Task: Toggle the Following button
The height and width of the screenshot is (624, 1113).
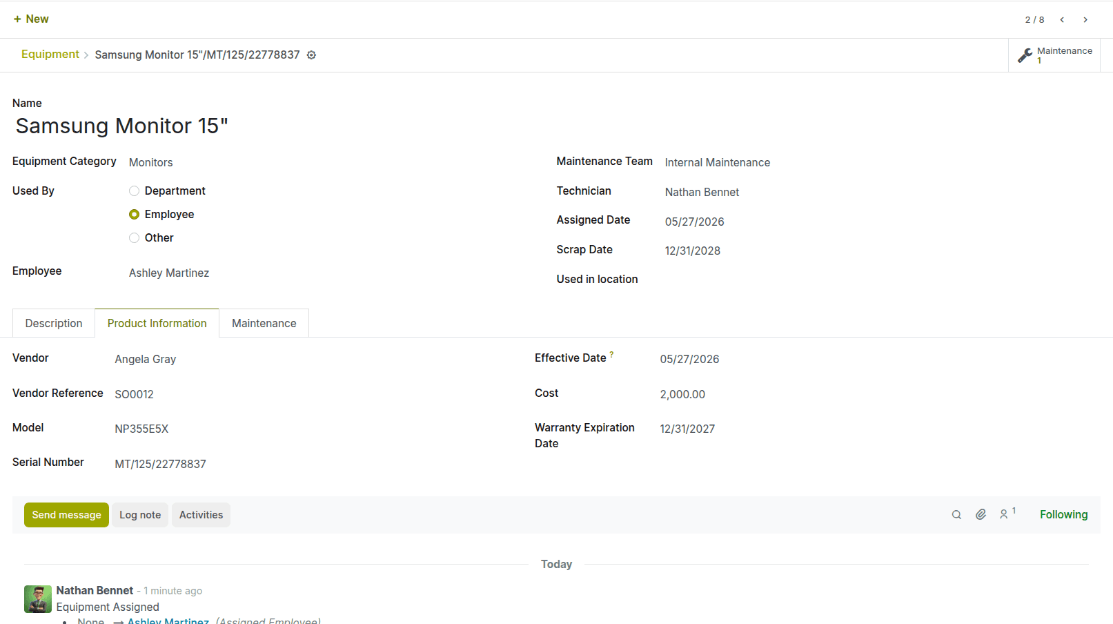Action: click(x=1063, y=515)
